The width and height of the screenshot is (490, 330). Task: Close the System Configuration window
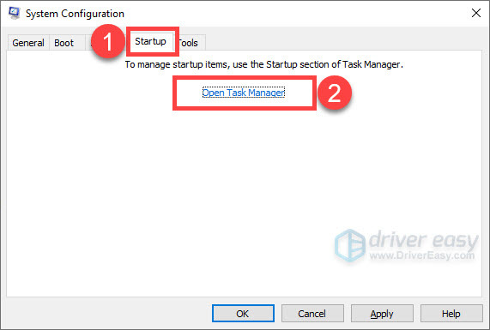[x=476, y=13]
